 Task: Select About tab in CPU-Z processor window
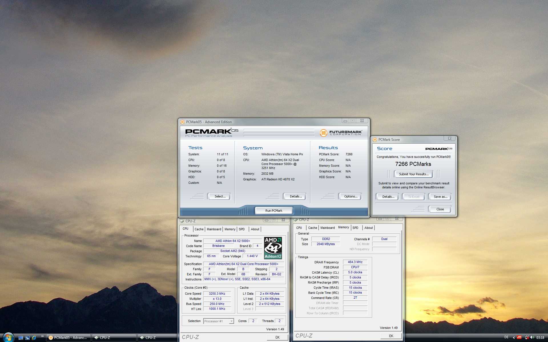coord(255,229)
